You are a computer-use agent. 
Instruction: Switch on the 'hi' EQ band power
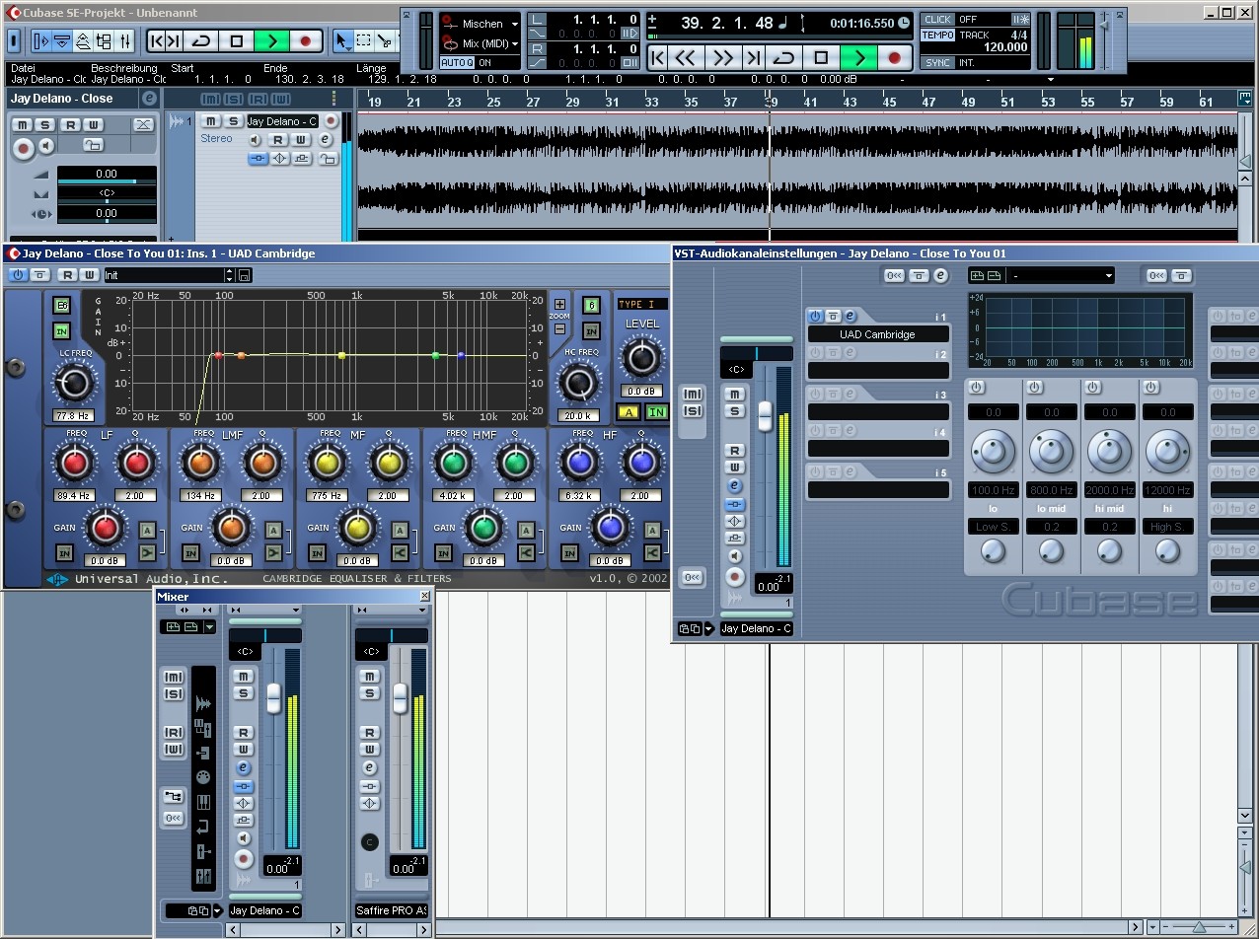pos(1150,388)
